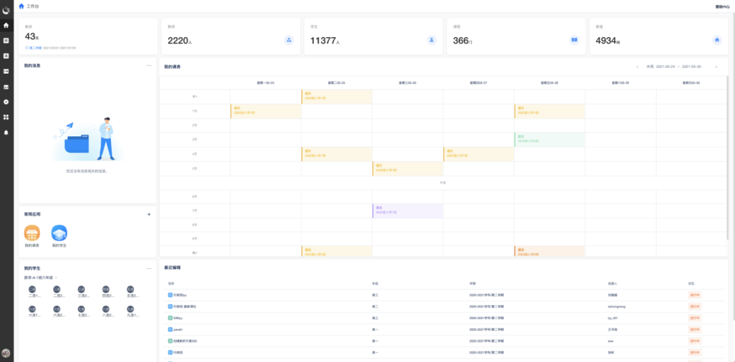This screenshot has width=735, height=362.
Task: Open notifications via the sidebar bell icon
Action: pos(7,132)
